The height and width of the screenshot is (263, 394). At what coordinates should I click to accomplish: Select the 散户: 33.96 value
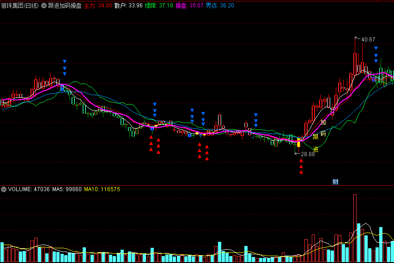pos(128,6)
